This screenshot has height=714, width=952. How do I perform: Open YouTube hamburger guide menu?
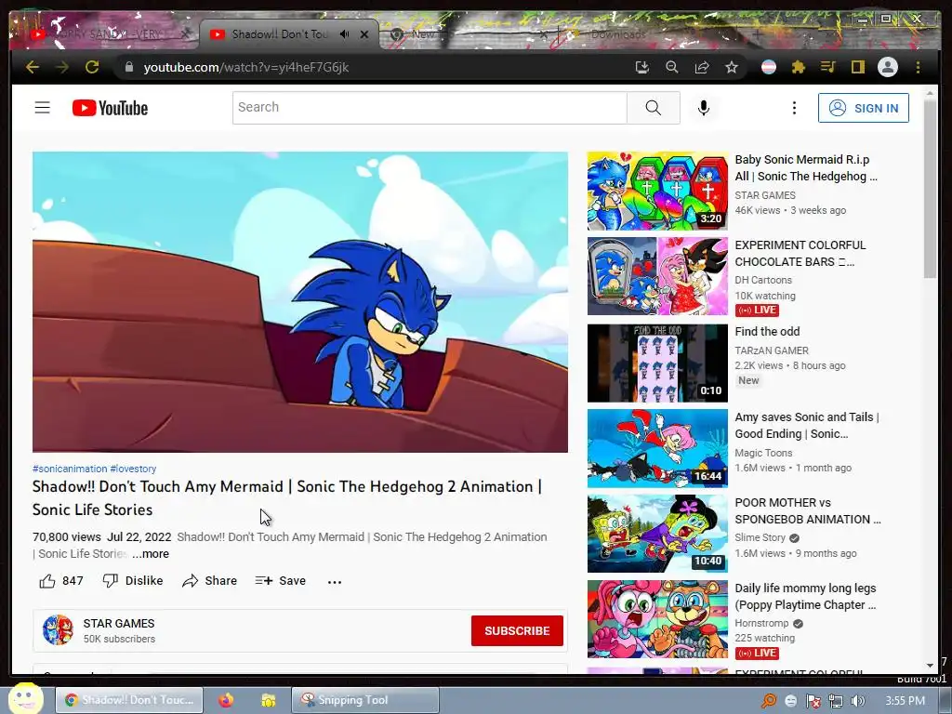click(x=43, y=108)
